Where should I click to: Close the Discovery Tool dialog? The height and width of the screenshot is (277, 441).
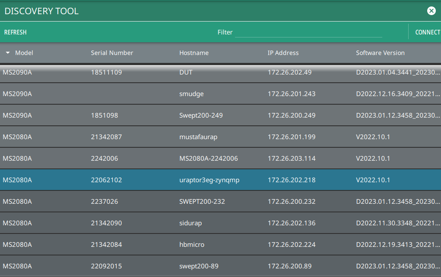click(x=431, y=11)
